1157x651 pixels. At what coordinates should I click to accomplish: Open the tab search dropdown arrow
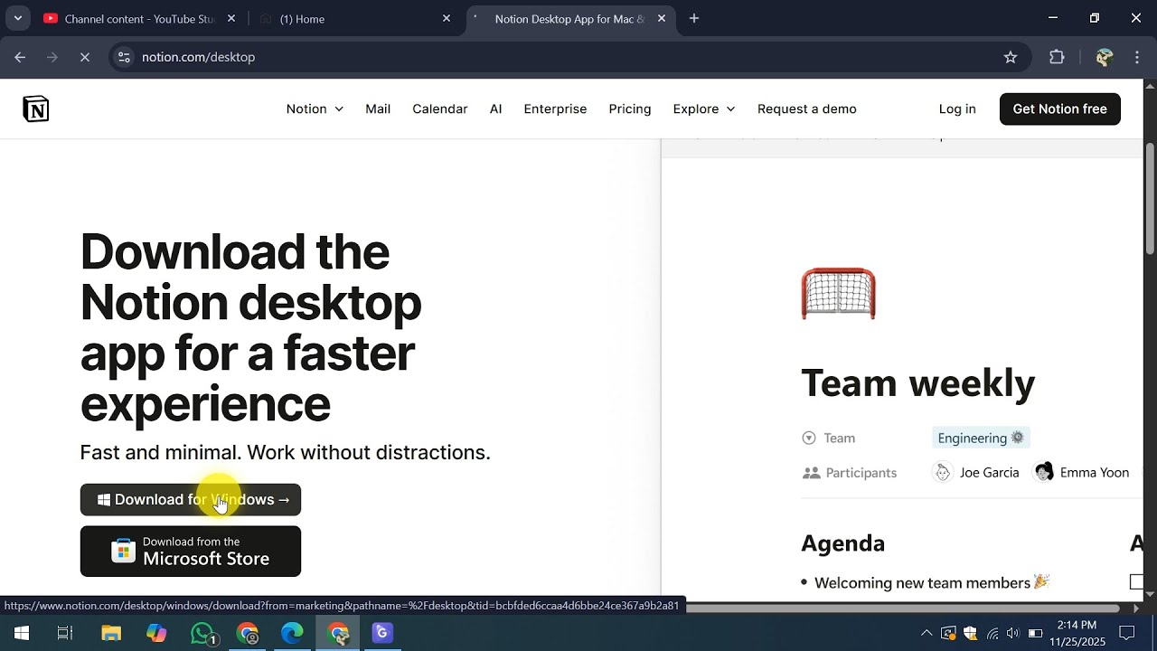(17, 18)
